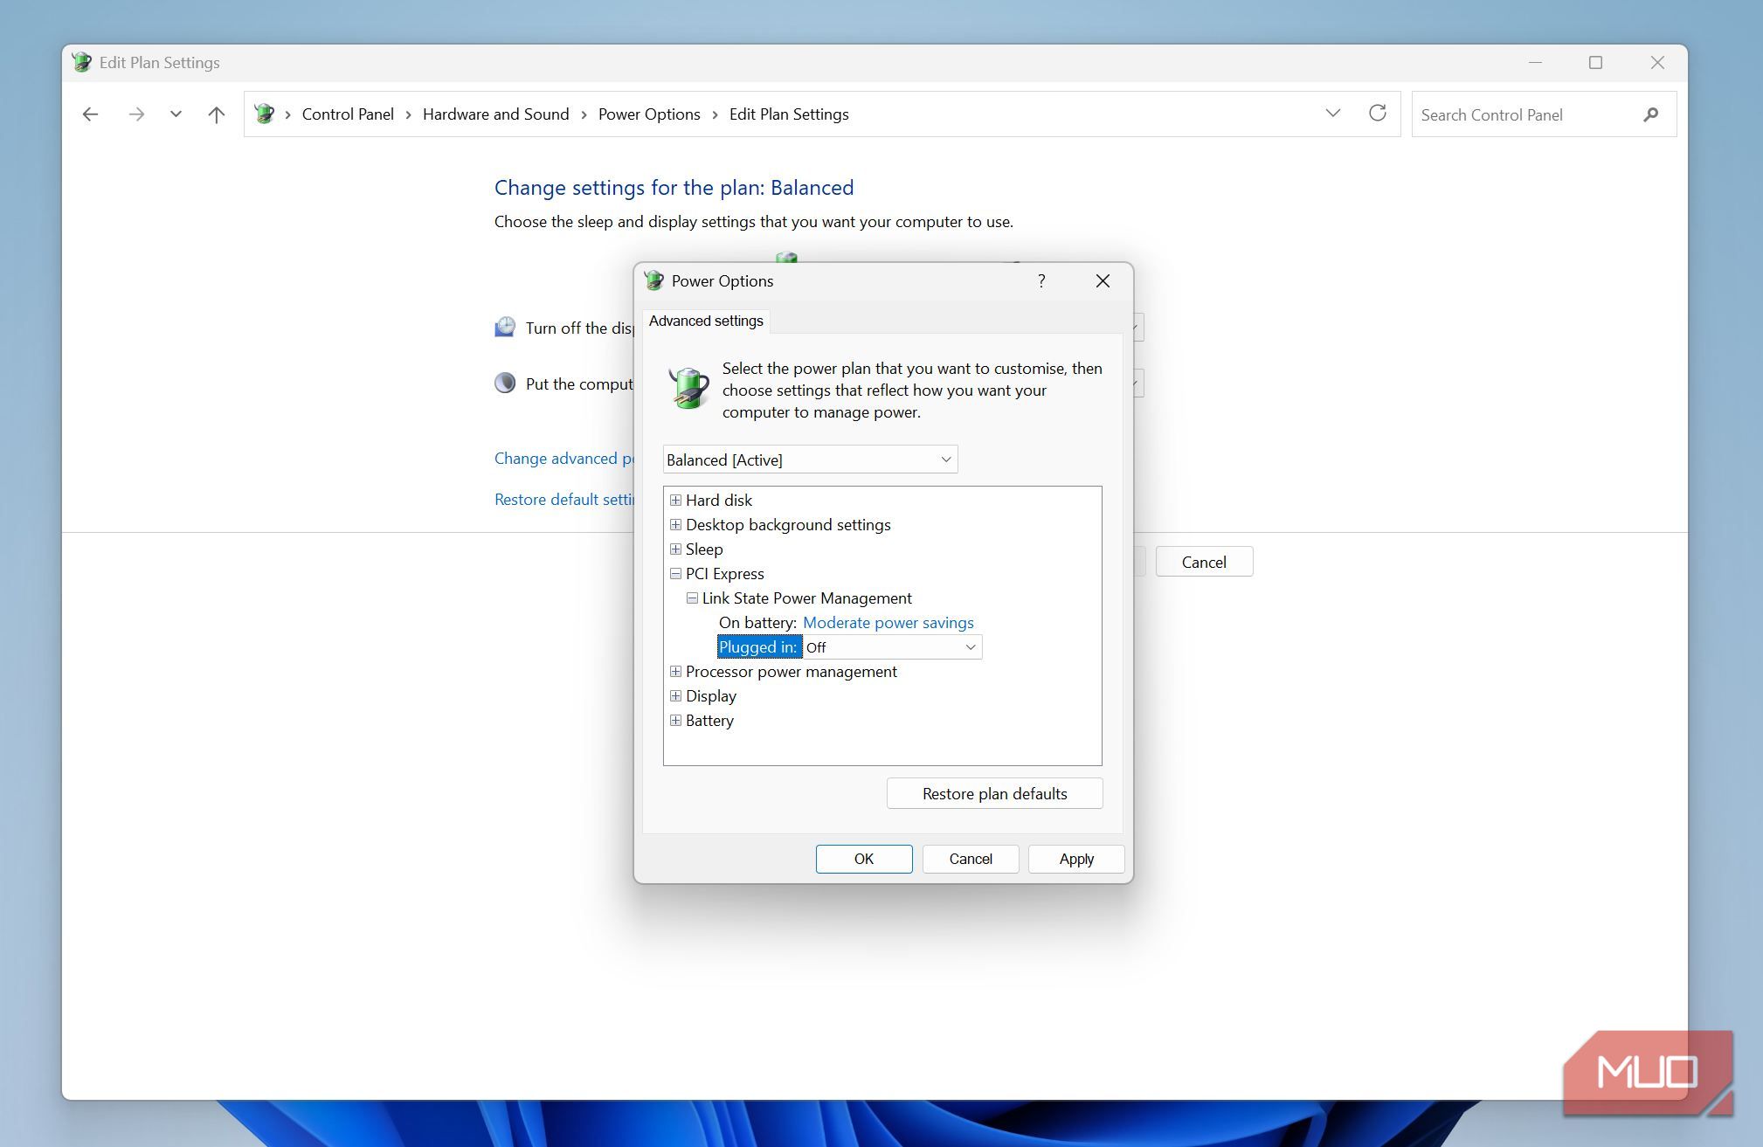This screenshot has height=1147, width=1763.
Task: Expand the Battery node
Action: [675, 720]
